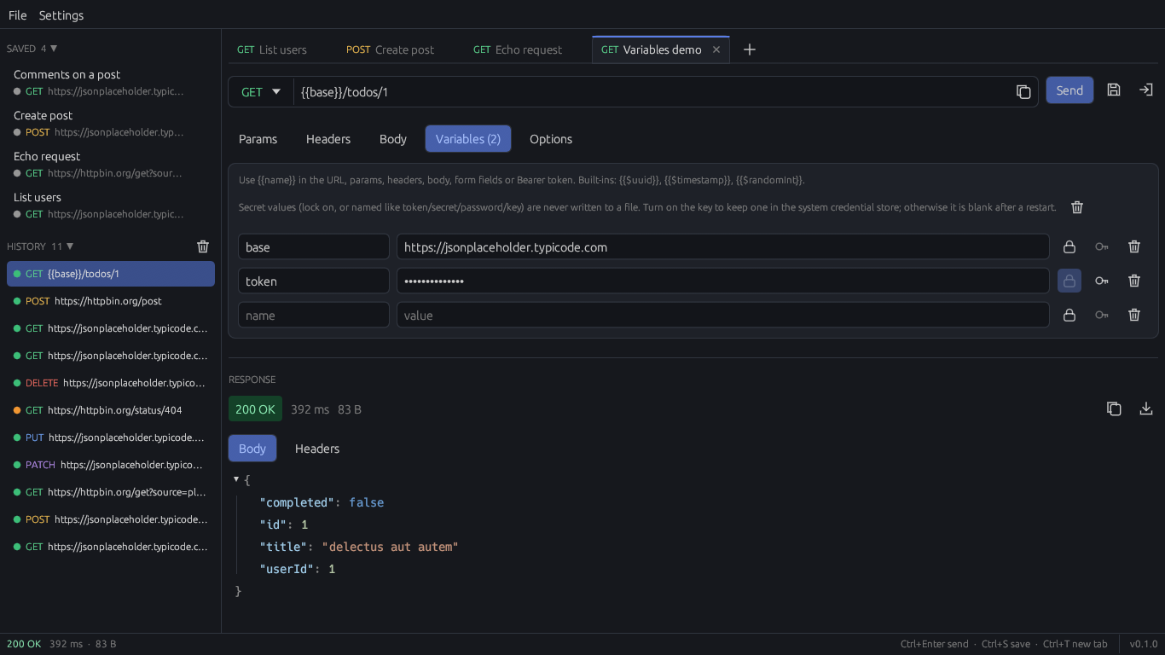Image resolution: width=1165 pixels, height=655 pixels.
Task: Select the Variables (2) tab
Action: (x=468, y=139)
